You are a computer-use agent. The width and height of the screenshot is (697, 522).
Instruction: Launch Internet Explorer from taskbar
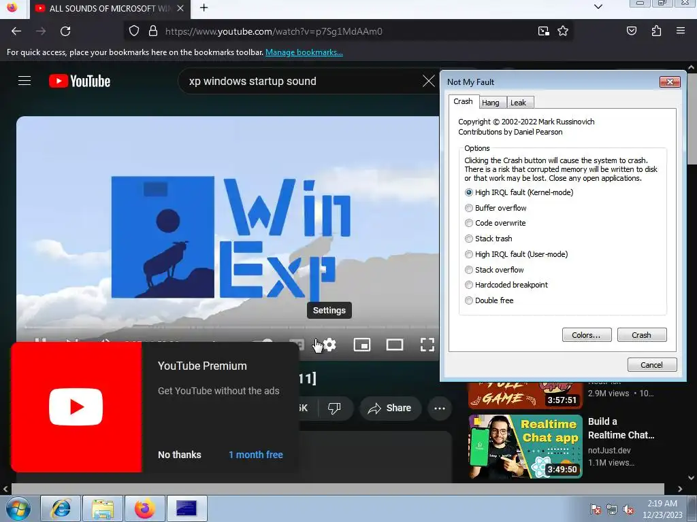click(61, 508)
